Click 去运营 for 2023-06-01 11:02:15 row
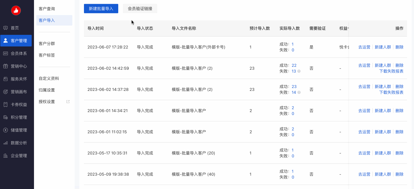414x189 pixels. (x=364, y=132)
